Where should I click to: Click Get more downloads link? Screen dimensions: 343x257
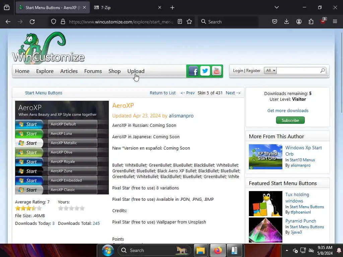click(x=288, y=110)
